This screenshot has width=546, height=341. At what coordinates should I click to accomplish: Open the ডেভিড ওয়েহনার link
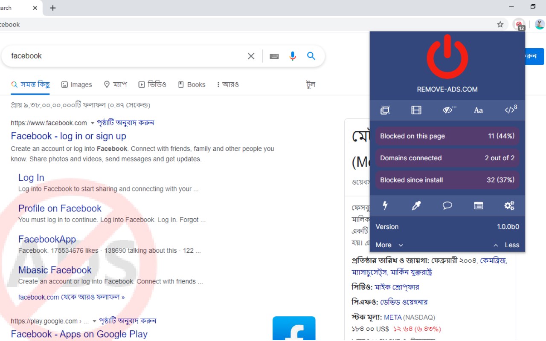[404, 302]
